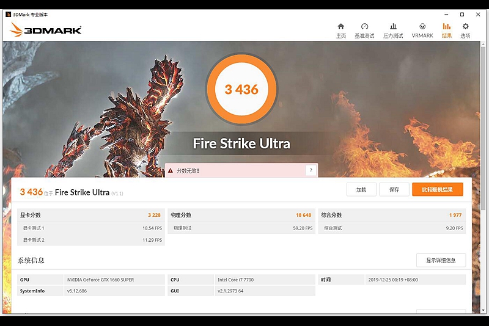Viewport: 489px width, 326px height.
Task: Click the invalid score notice 分数无效!
Action: pyautogui.click(x=188, y=170)
